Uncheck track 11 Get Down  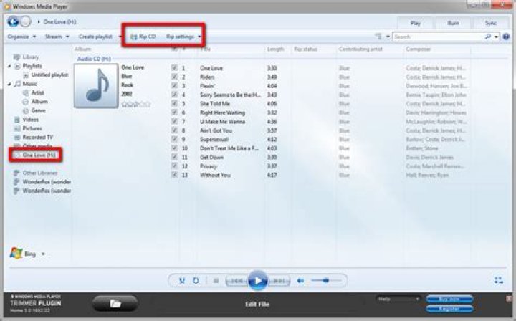174,157
